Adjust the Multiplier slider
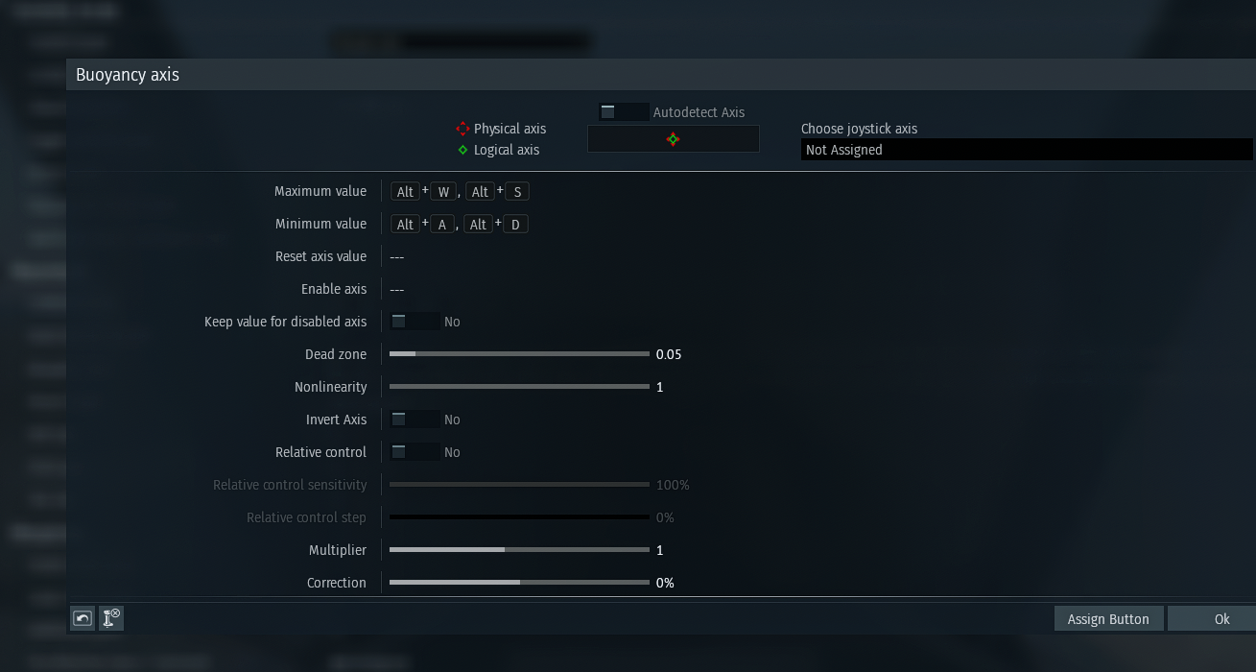The height and width of the screenshot is (672, 1256). click(519, 550)
